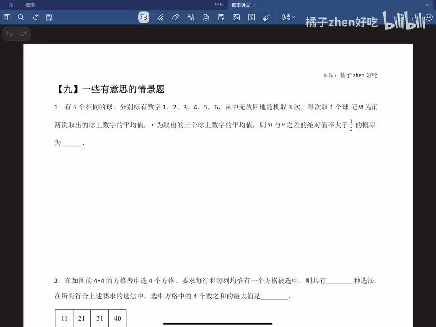Select the lasso selection tool
The image size is (436, 327).
click(144, 17)
